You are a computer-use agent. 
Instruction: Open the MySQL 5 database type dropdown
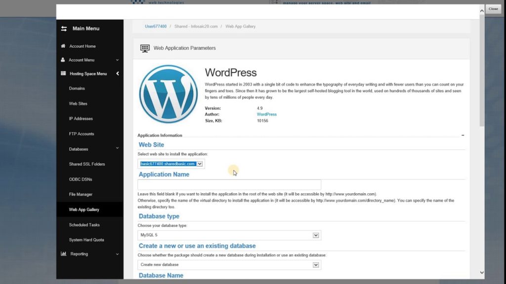[316, 235]
